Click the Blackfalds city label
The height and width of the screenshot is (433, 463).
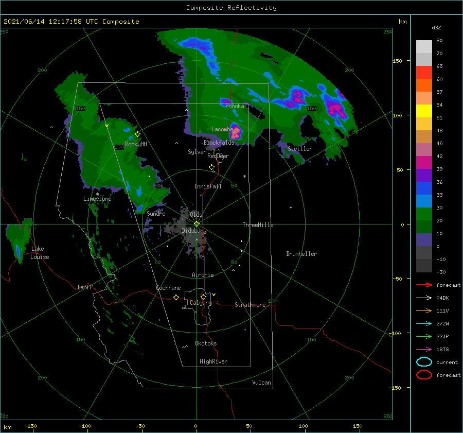[x=219, y=143]
